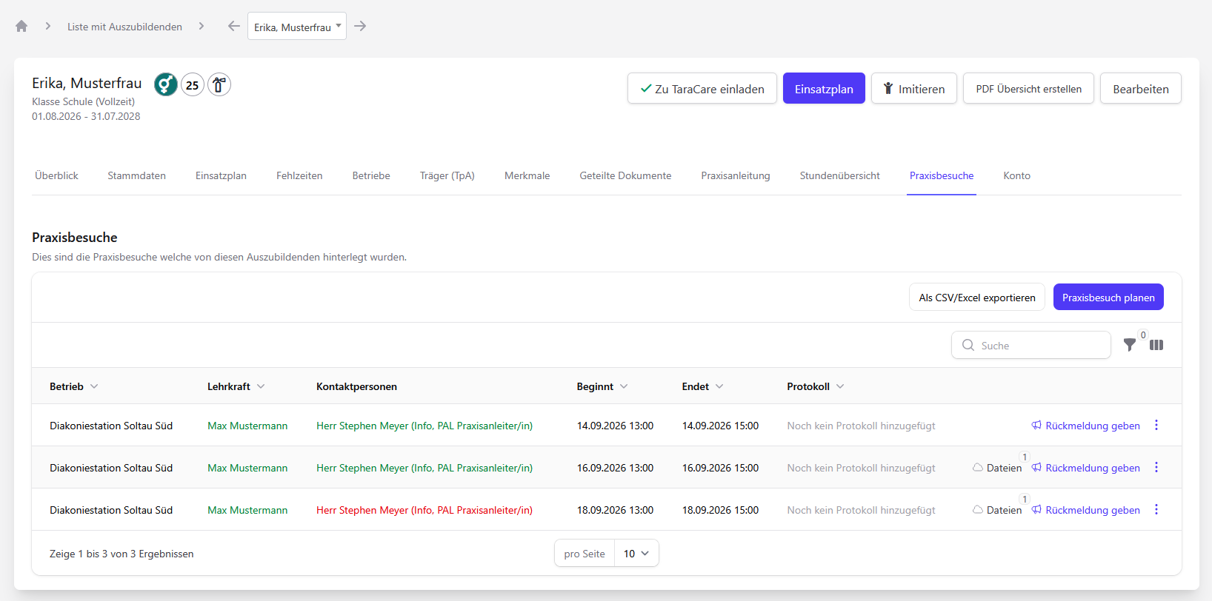This screenshot has width=1212, height=601.
Task: Open Max Mustermann in the 18.09.2026 row
Action: [247, 510]
